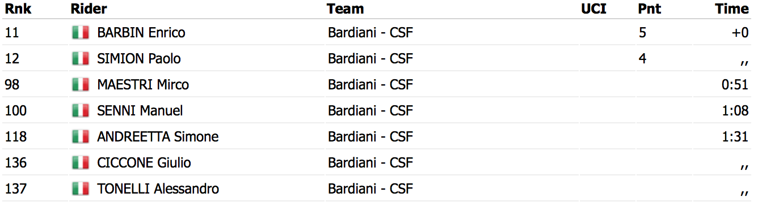The image size is (758, 206).
Task: Open Bardiani - CSF team link in ANDREETTA row
Action: 370,137
